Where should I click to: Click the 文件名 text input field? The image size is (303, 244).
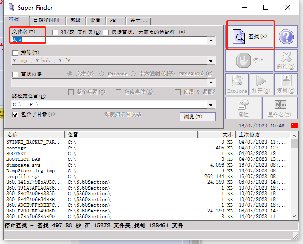[x=110, y=40]
